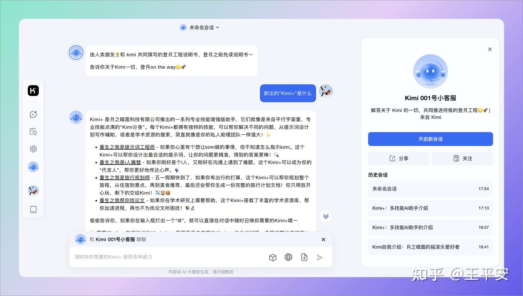Click the Kimi logo icon in the sidebar
Screen dimensions: 523x296
pos(33,91)
